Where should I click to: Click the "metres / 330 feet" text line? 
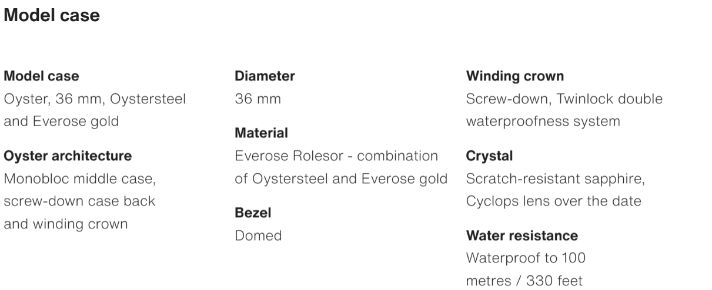521,281
